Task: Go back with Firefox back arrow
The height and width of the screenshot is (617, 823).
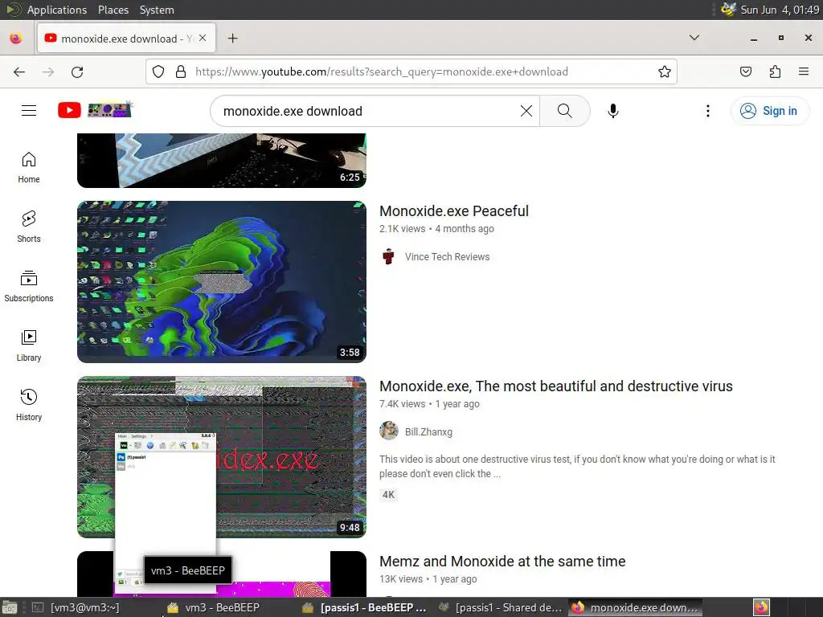Action: click(x=19, y=72)
